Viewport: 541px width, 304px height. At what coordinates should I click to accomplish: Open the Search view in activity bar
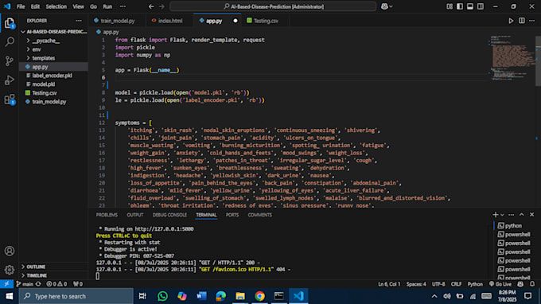[x=10, y=42]
